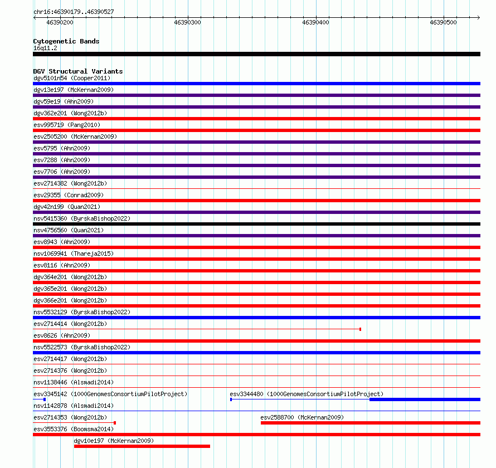Image resolution: width=496 pixels, height=468 pixels.
Task: Select dgv42n199 (Quan2021) label
Action: click(x=67, y=207)
